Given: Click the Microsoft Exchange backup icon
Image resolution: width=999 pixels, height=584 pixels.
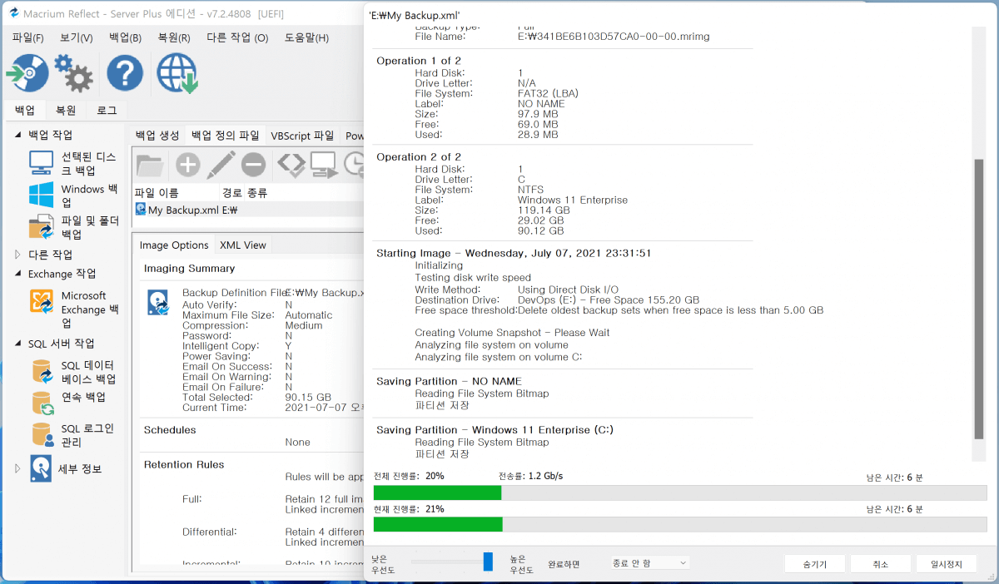Looking at the screenshot, I should [x=42, y=302].
